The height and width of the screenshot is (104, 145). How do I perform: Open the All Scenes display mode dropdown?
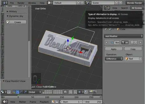(137, 8)
